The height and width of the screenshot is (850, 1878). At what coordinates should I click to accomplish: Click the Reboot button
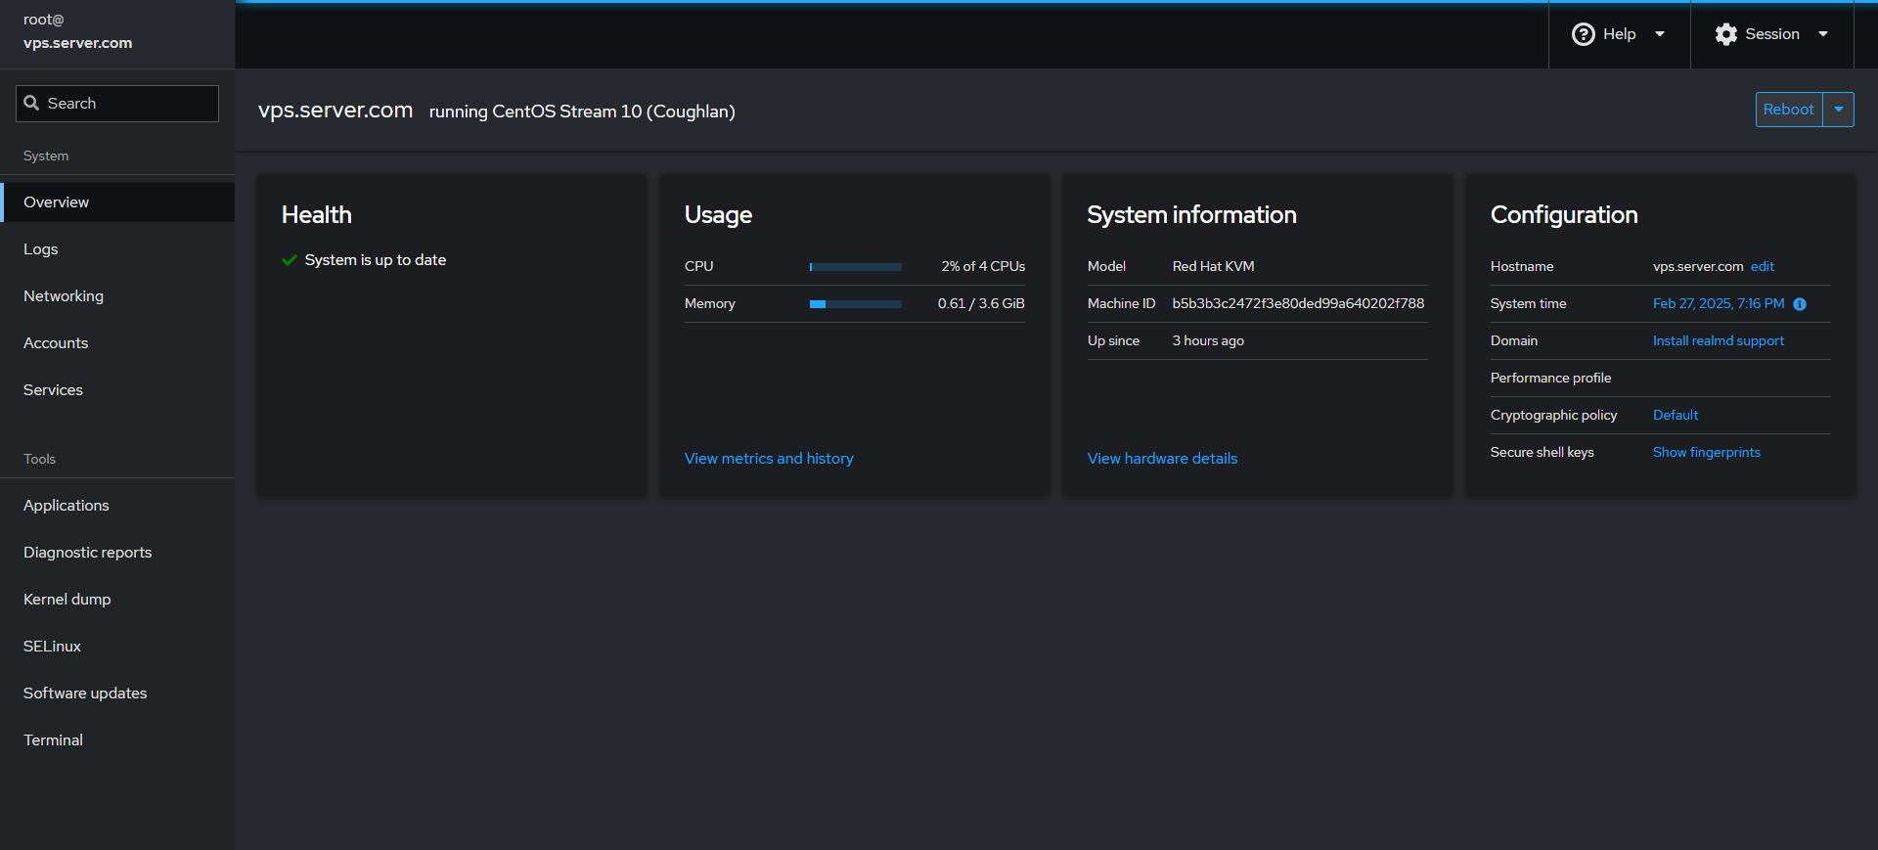[1789, 110]
